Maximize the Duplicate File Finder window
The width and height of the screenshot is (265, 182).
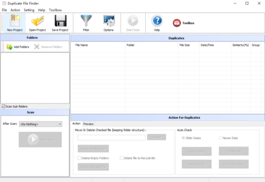pos(247,4)
